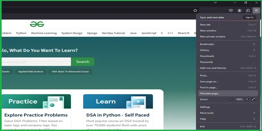Image resolution: width=262 pixels, height=131 pixels.
Task: Select New tab menu item
Action: click(x=228, y=25)
